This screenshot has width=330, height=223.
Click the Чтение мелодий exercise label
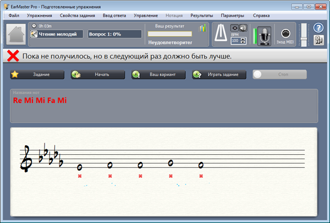coord(58,34)
